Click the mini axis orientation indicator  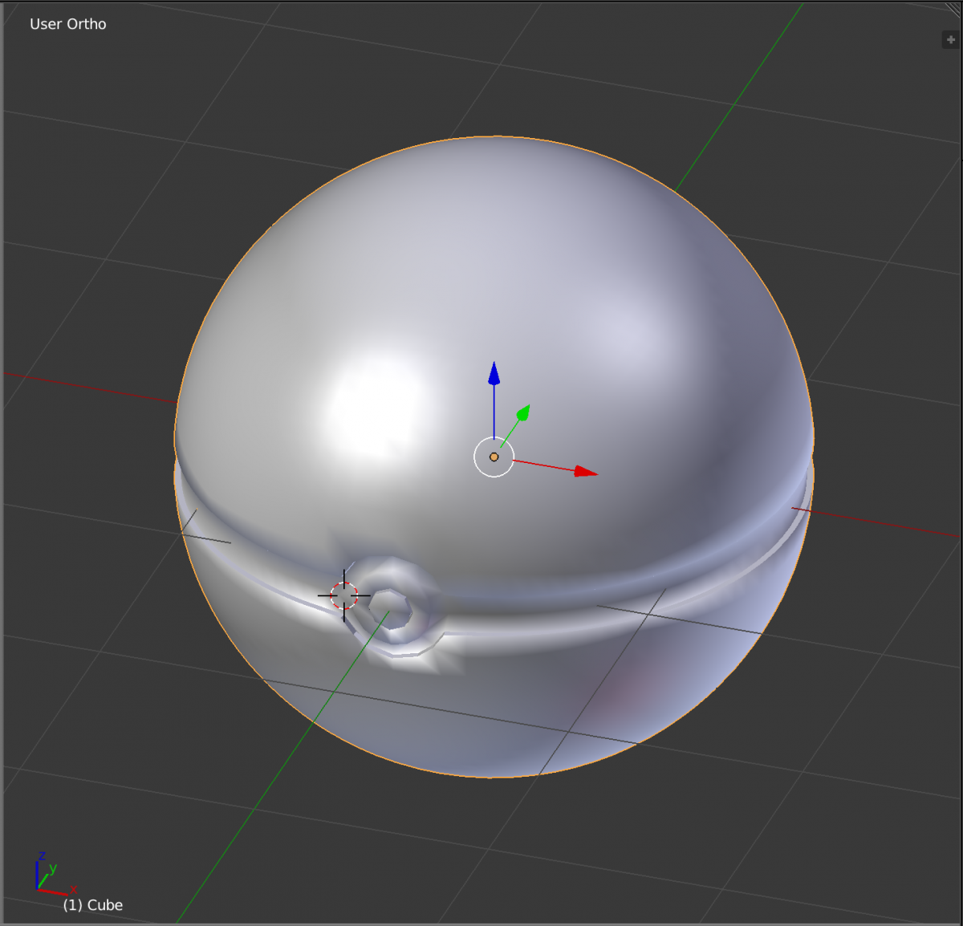pos(55,873)
